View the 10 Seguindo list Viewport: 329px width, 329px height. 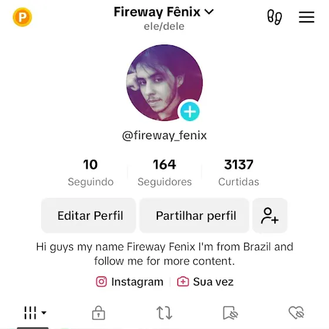[x=90, y=173]
